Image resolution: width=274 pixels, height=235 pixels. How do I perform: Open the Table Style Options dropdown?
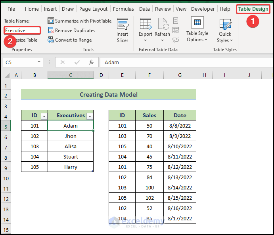(x=197, y=29)
